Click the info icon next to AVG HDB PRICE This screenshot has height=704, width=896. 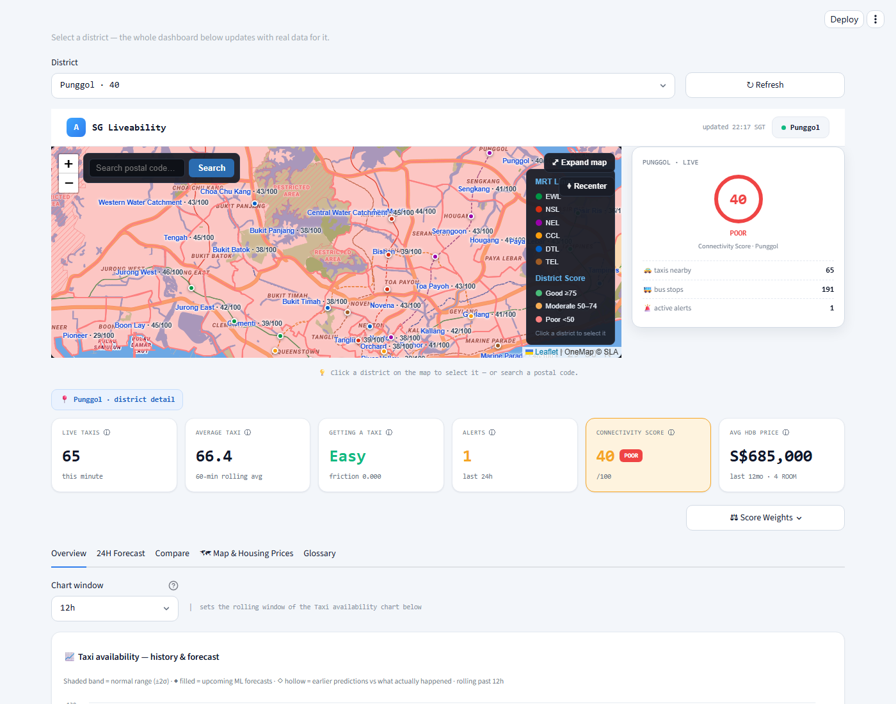point(786,433)
